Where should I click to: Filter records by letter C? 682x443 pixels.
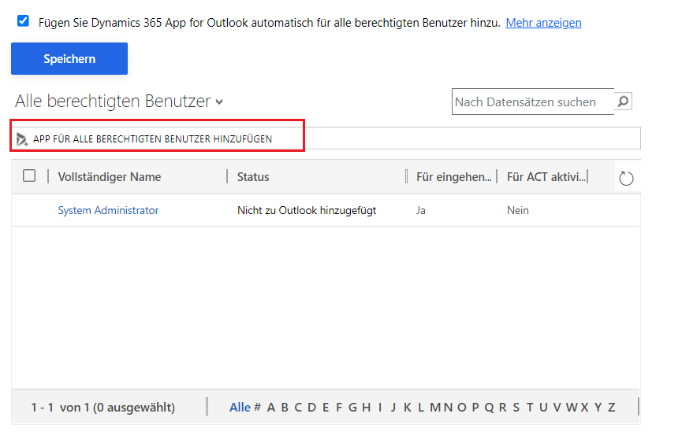(x=298, y=408)
